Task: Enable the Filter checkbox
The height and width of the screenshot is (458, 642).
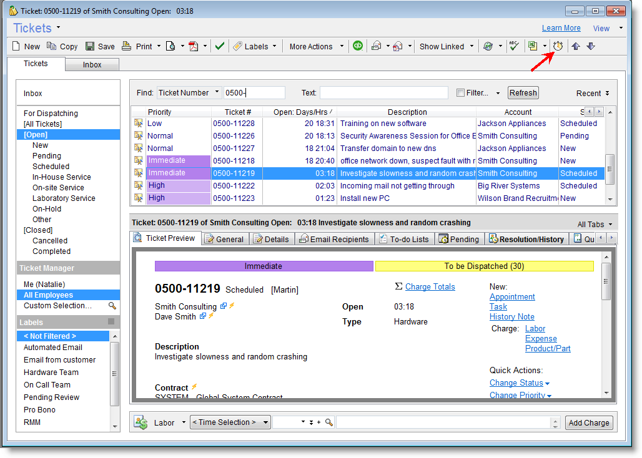Action: pos(460,93)
